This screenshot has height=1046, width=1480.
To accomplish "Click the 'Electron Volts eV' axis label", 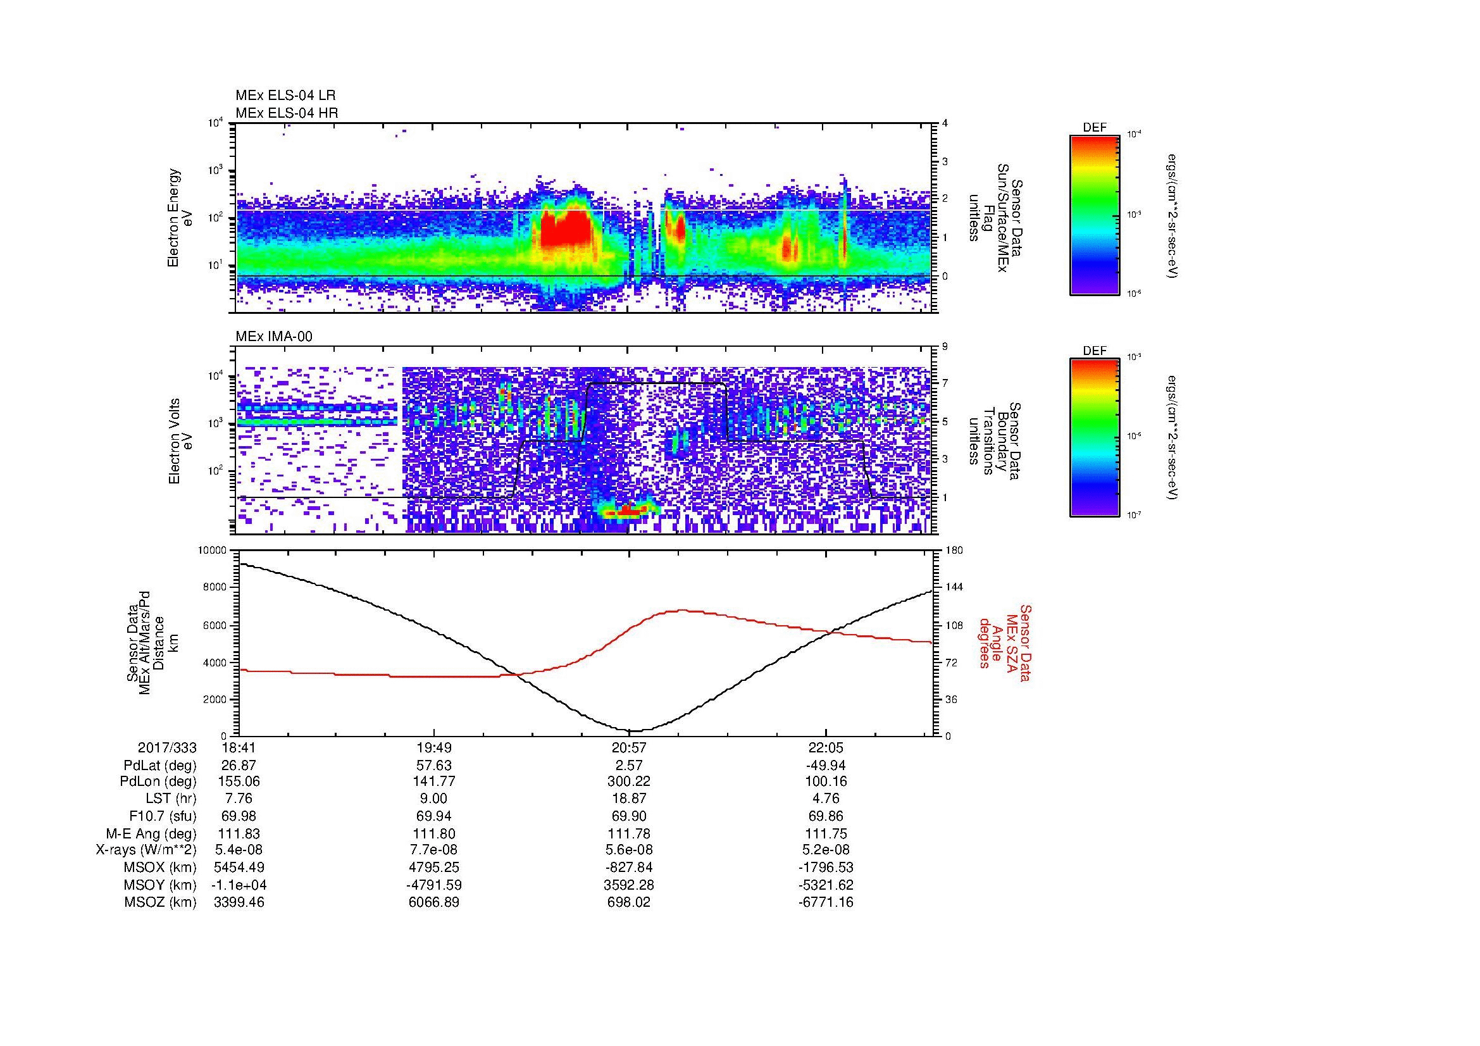I will pos(180,442).
